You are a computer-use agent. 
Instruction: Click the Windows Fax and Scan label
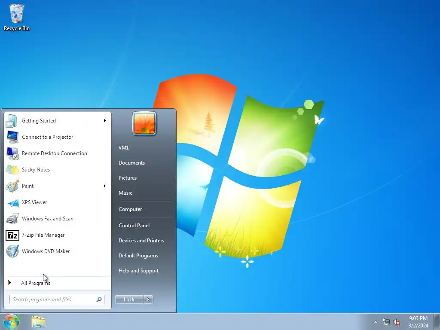click(x=48, y=219)
